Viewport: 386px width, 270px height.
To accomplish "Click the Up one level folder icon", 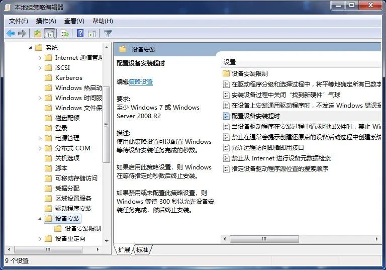I will tap(38, 33).
